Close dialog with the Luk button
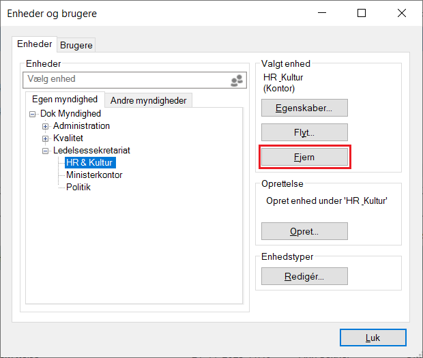 click(373, 338)
